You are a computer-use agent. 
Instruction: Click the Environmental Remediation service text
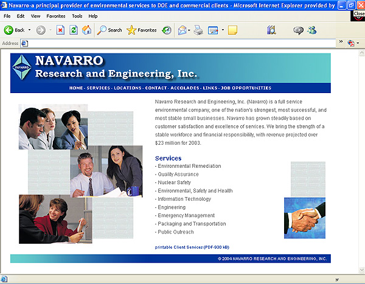pyautogui.click(x=189, y=166)
